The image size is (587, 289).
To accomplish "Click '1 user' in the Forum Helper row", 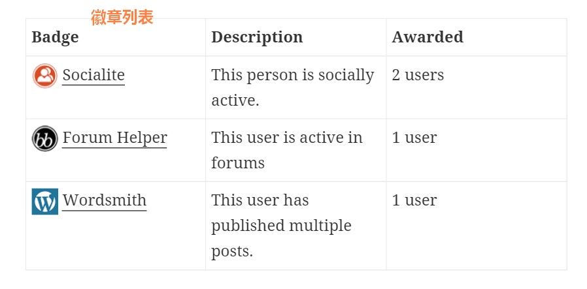I will 414,138.
